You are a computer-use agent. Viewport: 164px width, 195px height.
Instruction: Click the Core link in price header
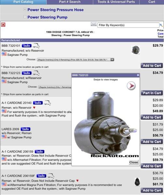[160, 33]
